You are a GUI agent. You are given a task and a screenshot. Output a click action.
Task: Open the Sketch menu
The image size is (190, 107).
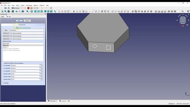pos(23,5)
